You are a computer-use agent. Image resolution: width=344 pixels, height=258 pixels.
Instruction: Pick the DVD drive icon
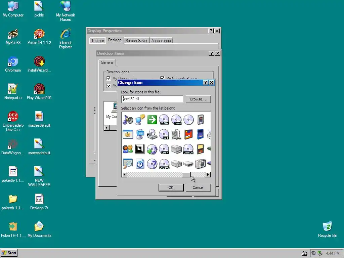152,134
